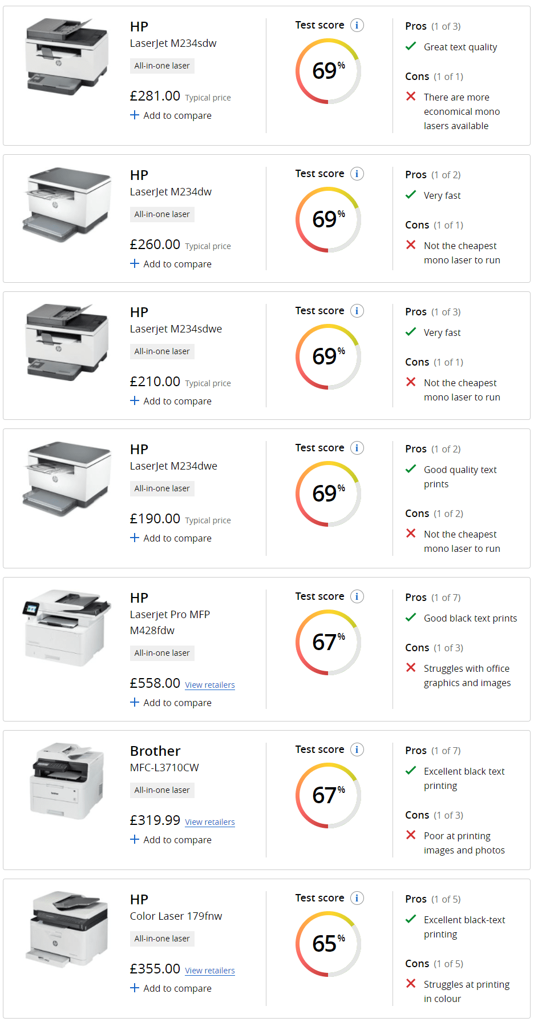Click the HP Color Laser 179fnw printer image
Image resolution: width=534 pixels, height=1022 pixels.
(67, 929)
